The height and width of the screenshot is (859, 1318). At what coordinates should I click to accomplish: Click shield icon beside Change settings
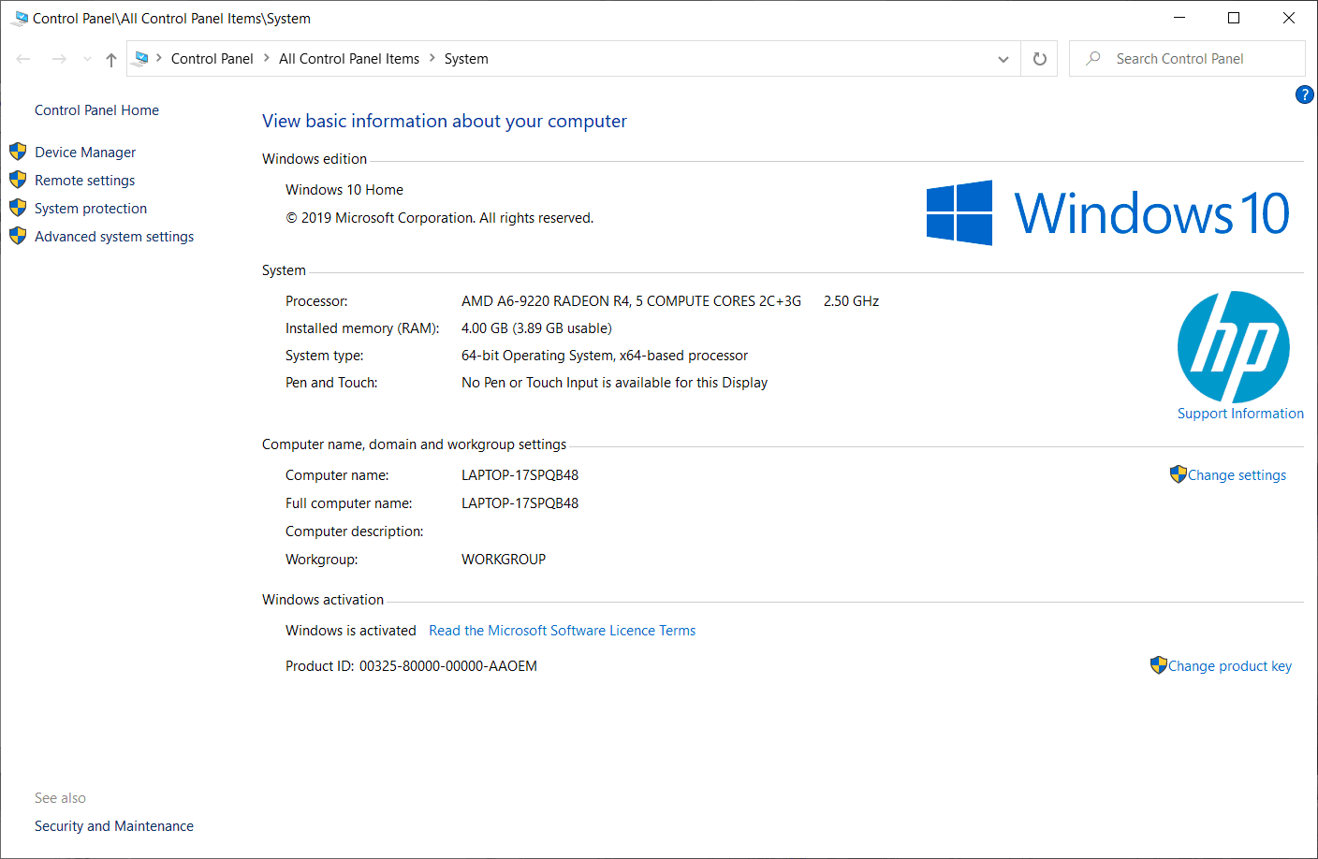(x=1178, y=474)
